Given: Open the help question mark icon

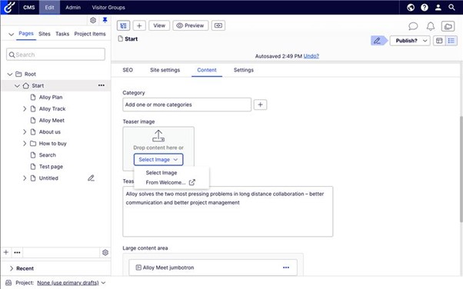Looking at the screenshot, I should (425, 8).
